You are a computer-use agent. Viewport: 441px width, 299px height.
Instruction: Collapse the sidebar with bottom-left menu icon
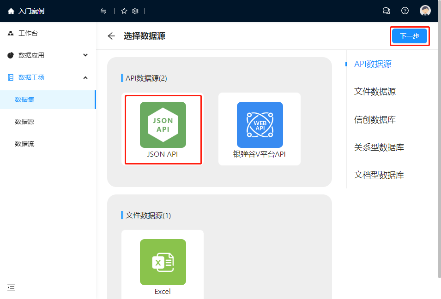[11, 287]
